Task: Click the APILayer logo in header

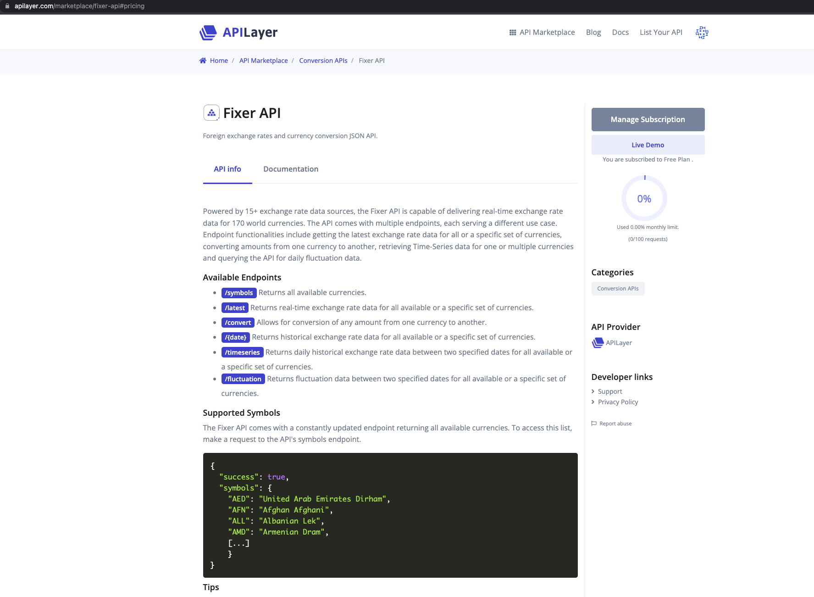Action: tap(238, 33)
